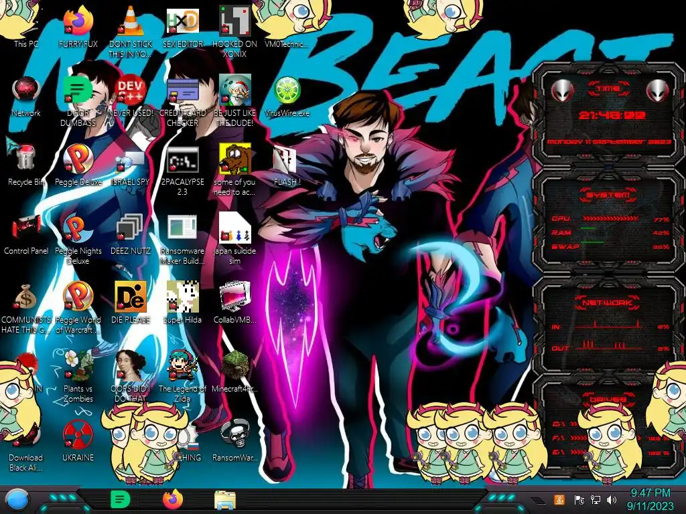This screenshot has height=514, width=686.
Task: Click the left alien head on gadget
Action: pyautogui.click(x=561, y=91)
